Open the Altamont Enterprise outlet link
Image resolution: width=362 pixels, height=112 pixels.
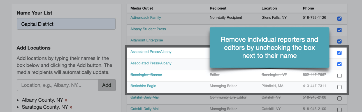pyautogui.click(x=147, y=40)
